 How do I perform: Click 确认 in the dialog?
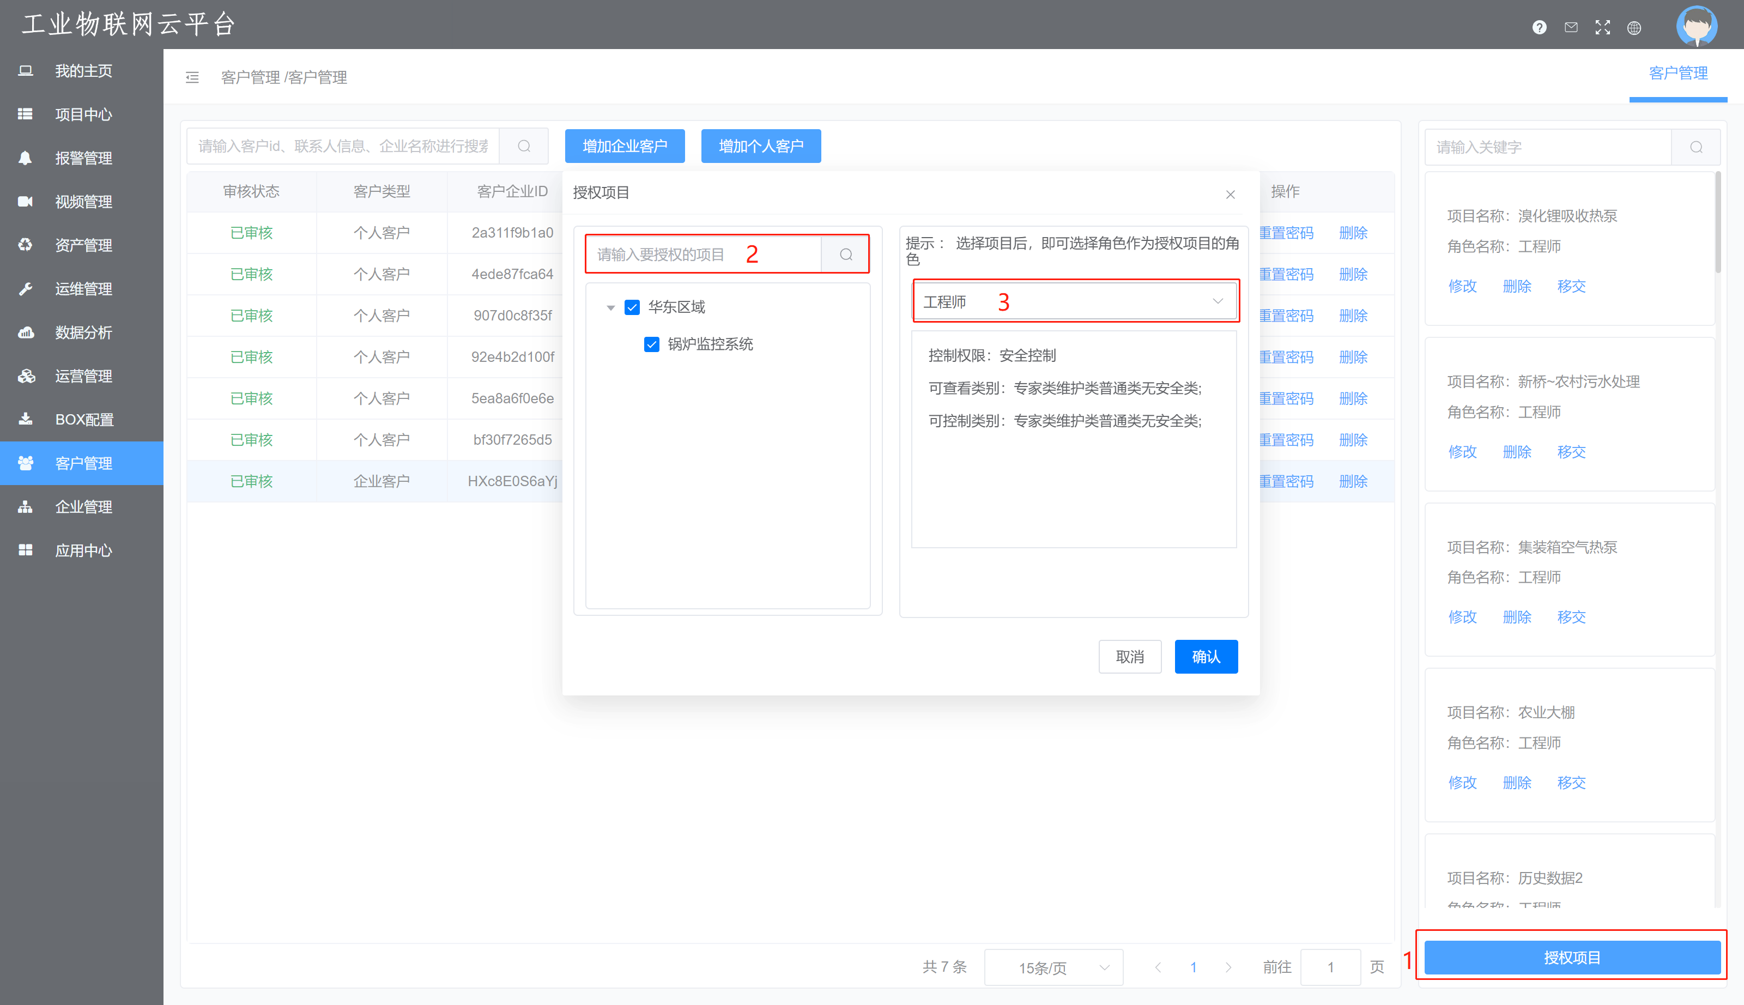coord(1206,656)
